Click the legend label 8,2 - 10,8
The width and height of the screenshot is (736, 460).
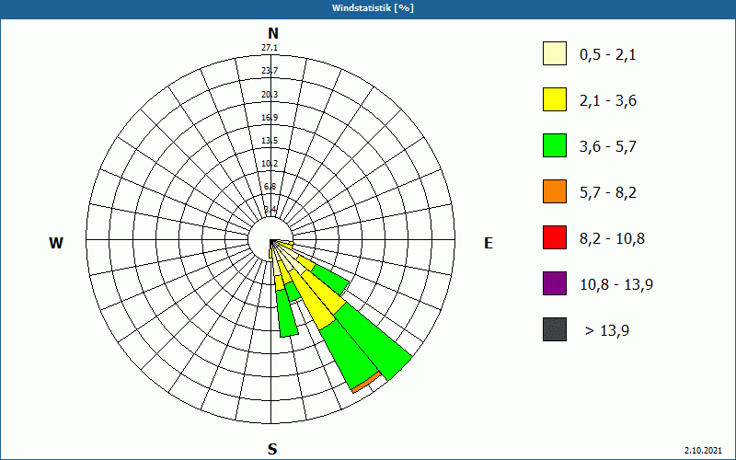[612, 239]
